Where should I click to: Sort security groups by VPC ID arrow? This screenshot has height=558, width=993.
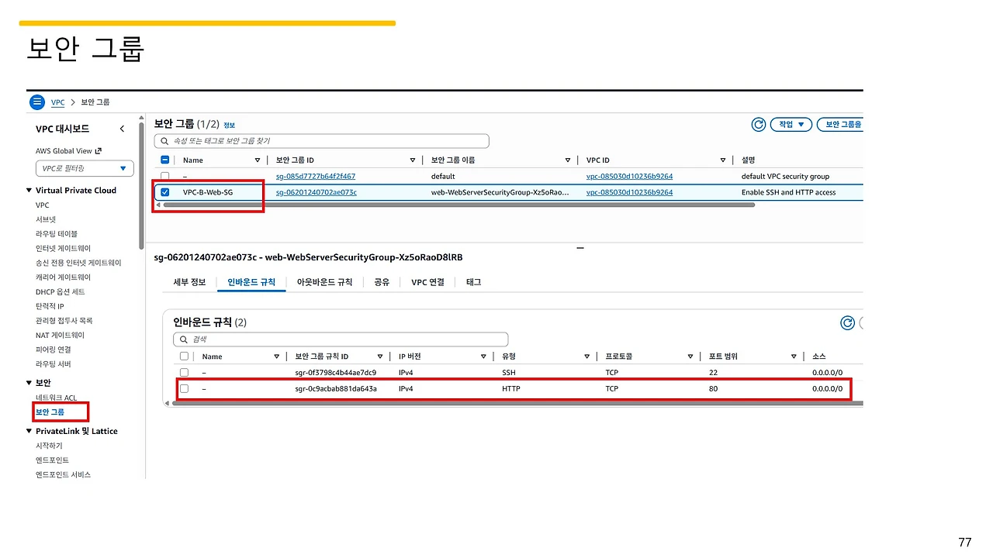click(x=723, y=160)
